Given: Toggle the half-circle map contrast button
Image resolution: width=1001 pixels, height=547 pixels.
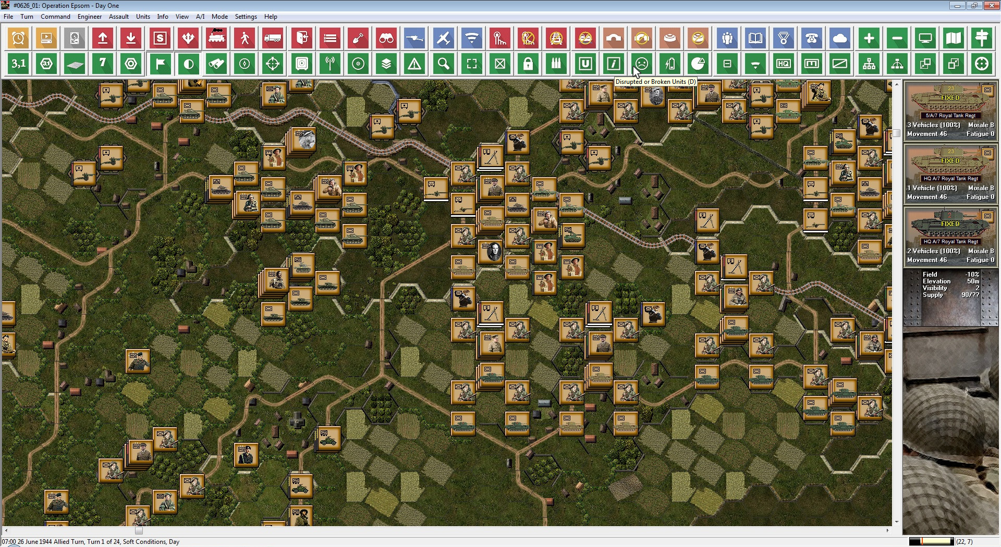Looking at the screenshot, I should click(188, 64).
